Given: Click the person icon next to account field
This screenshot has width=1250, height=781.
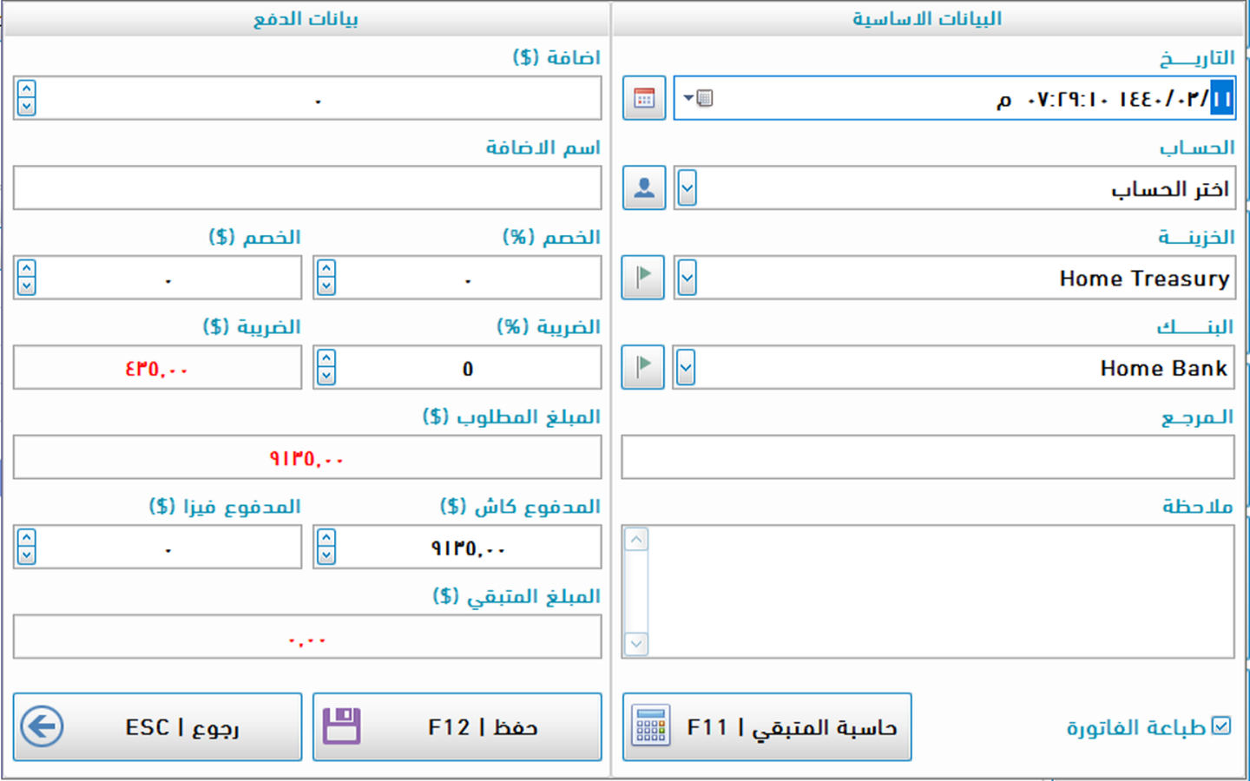Looking at the screenshot, I should [643, 187].
